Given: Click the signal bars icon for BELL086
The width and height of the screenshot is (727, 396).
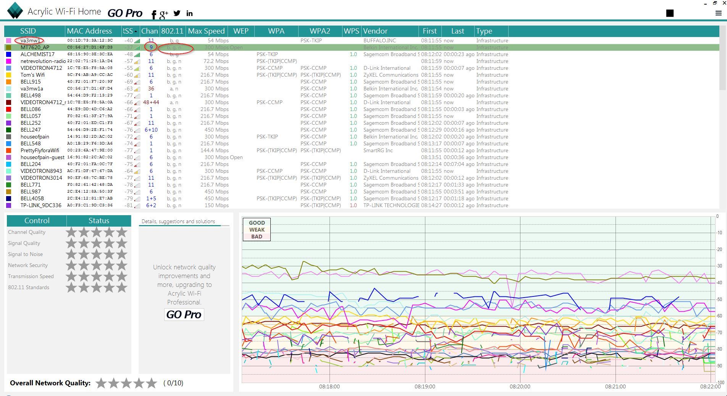Looking at the screenshot, I should (x=137, y=109).
